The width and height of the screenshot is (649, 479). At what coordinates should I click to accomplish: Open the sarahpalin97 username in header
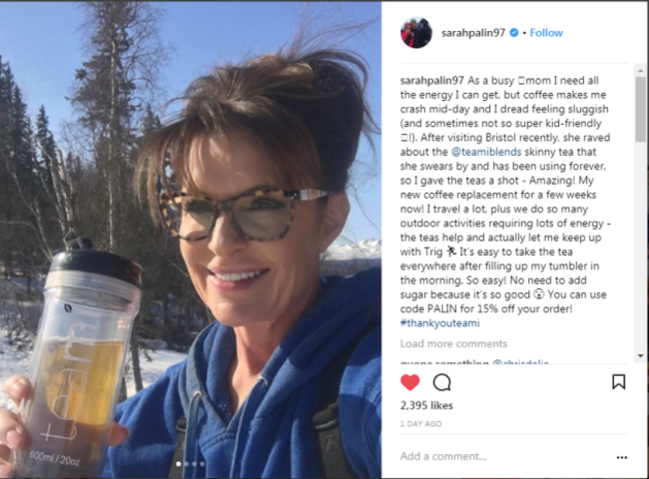pos(473,33)
